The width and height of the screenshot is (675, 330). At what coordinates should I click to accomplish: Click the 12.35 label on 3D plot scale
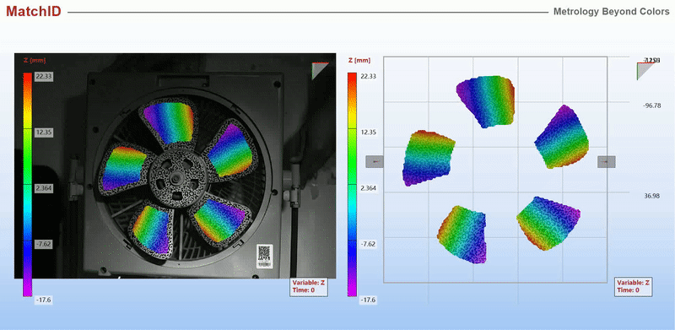coord(368,133)
